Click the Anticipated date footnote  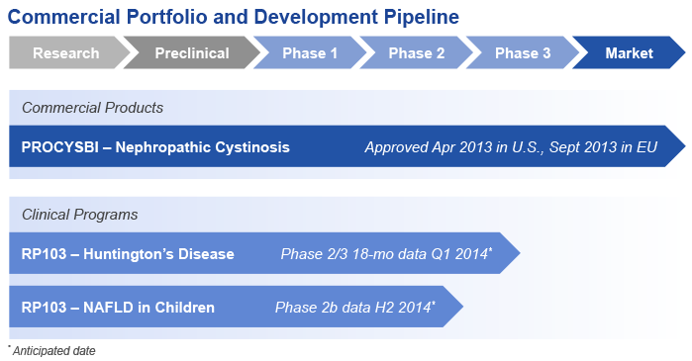click(53, 351)
